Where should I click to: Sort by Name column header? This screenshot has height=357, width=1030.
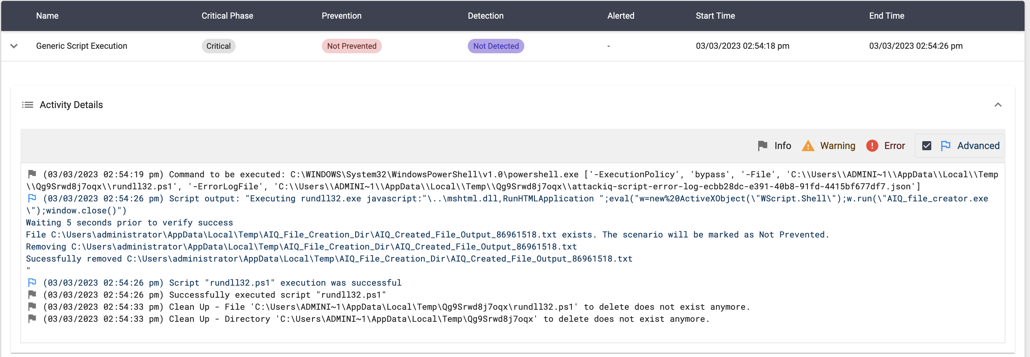coord(47,16)
